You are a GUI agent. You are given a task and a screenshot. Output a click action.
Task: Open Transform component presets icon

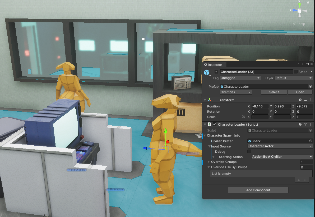pyautogui.click(x=305, y=100)
